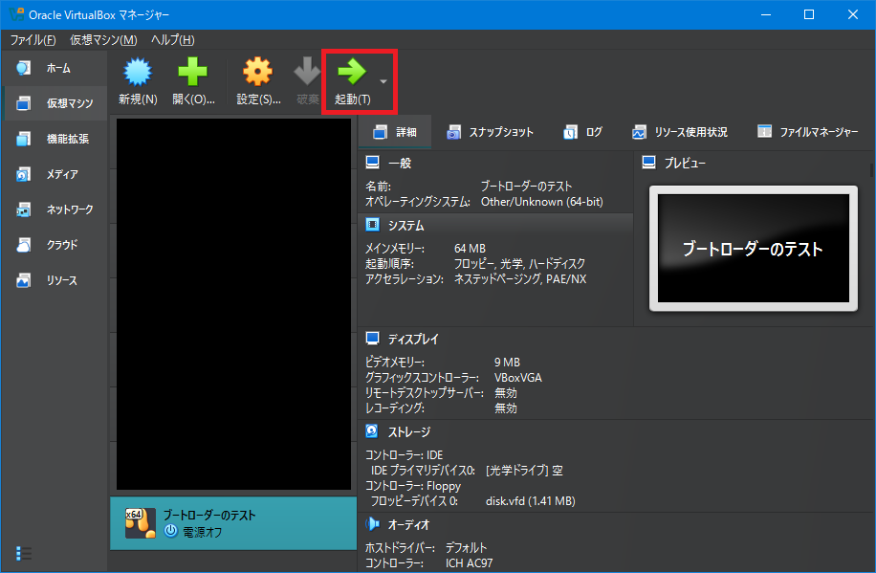Switch to the 詳細 tab
Screen dimensions: 876x573
coord(395,132)
